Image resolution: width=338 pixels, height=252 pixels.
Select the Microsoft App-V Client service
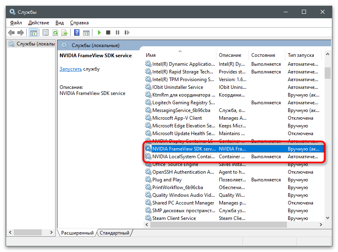tap(234, 118)
